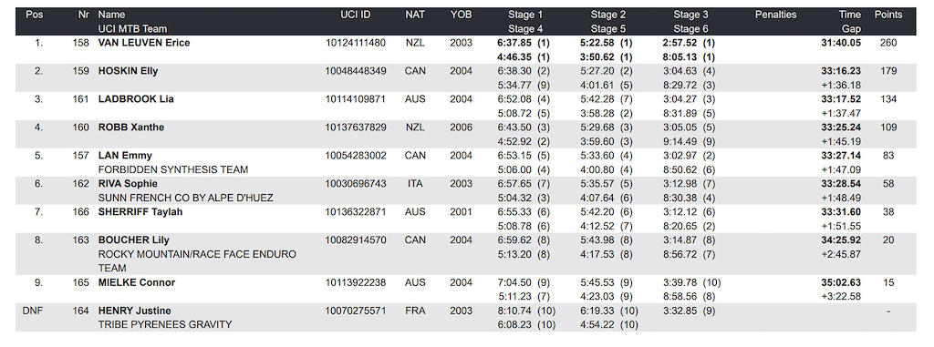Select the UCI ID column header

[356, 15]
